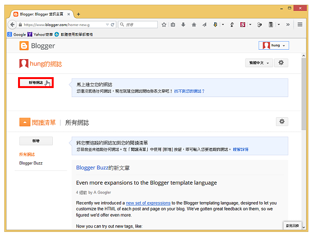
Task: Open the dropdown arrow next to the download helper
Action: tap(223, 25)
